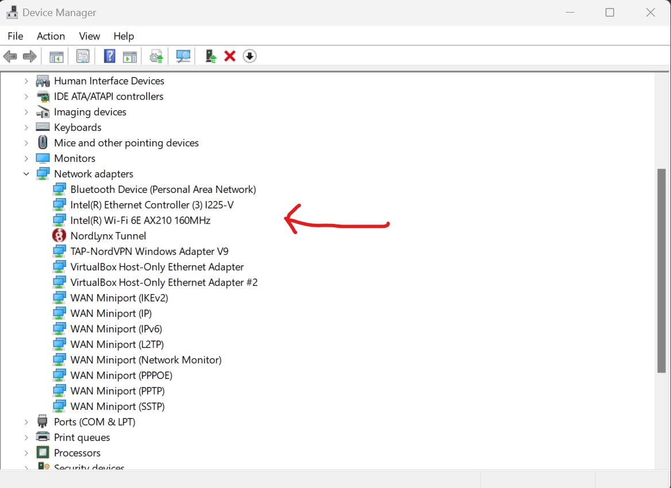The height and width of the screenshot is (488, 671).
Task: Click the Mice and other pointing devices icon
Action: click(43, 142)
